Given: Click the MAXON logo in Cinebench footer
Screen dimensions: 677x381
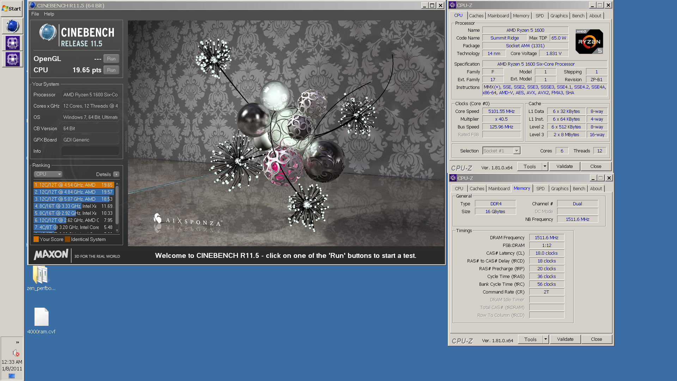Looking at the screenshot, I should 51,254.
